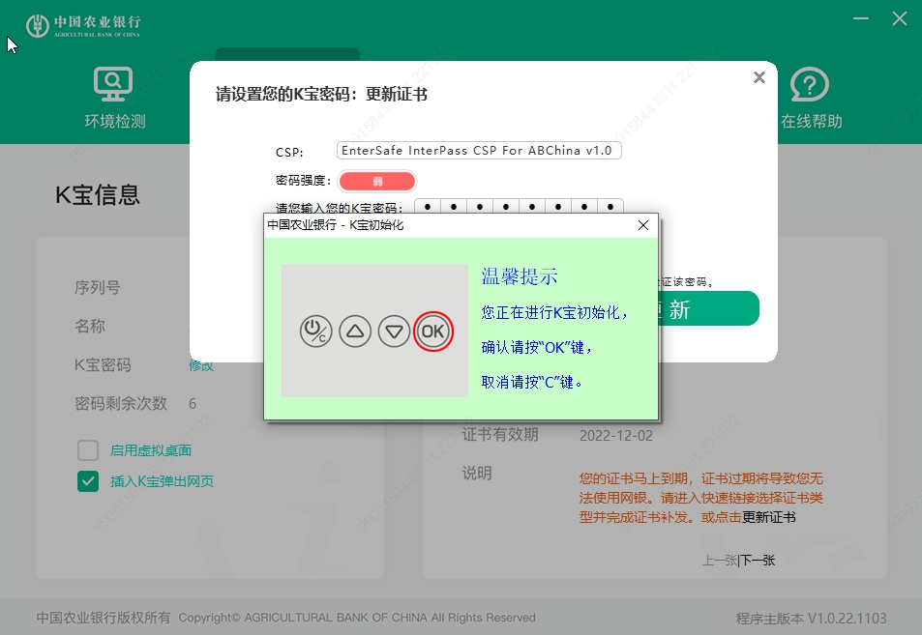Click the down arrow key icon
The width and height of the screenshot is (922, 635).
click(394, 332)
